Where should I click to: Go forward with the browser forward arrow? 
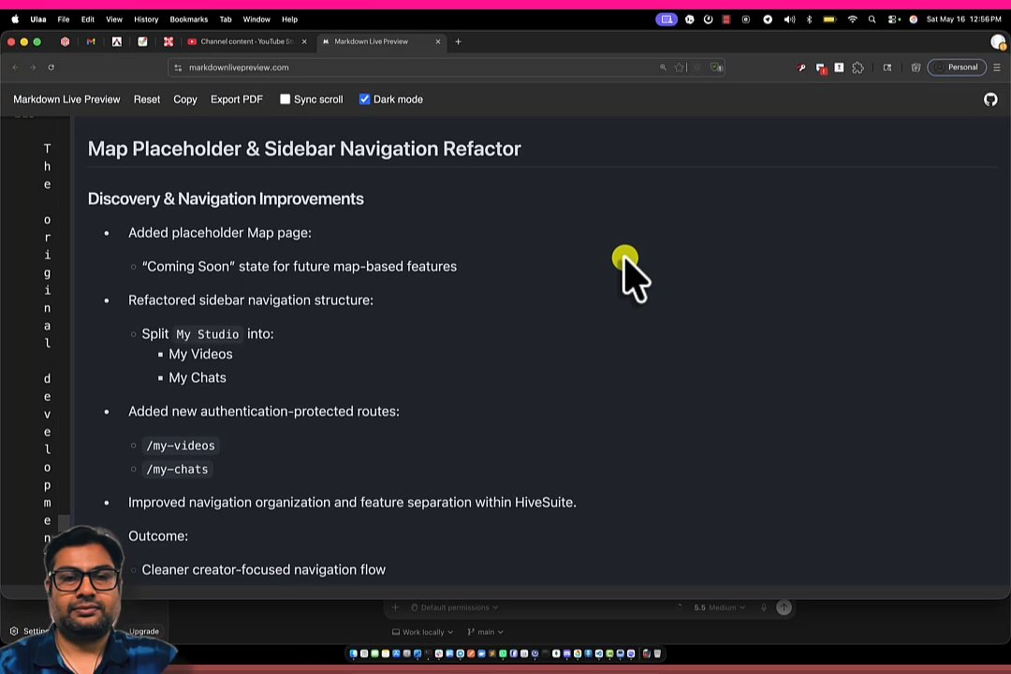(33, 67)
